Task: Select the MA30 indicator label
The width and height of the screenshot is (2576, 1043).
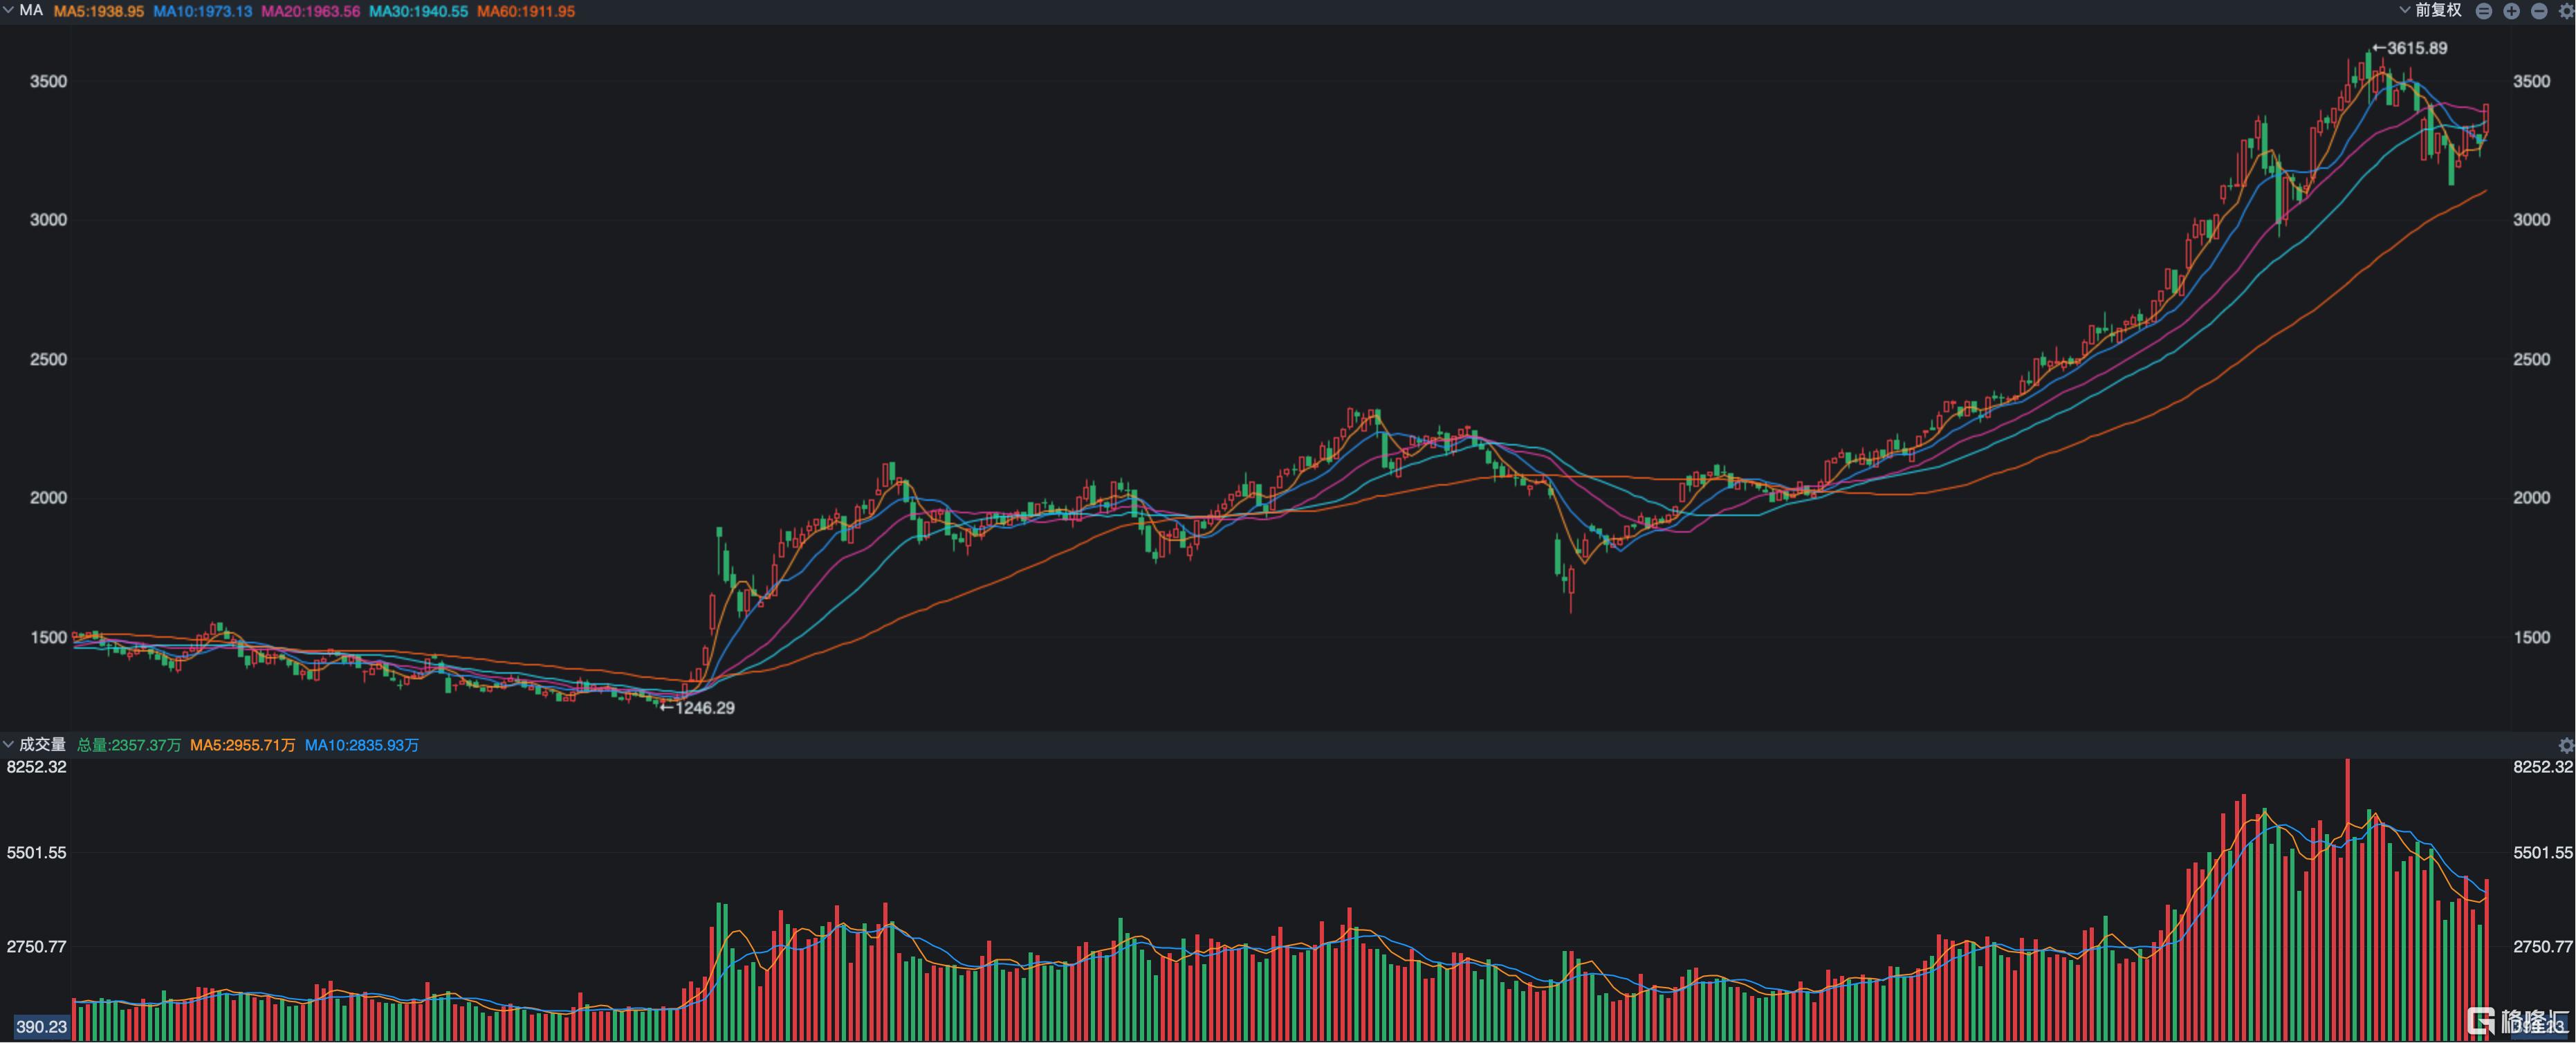Action: click(x=418, y=11)
